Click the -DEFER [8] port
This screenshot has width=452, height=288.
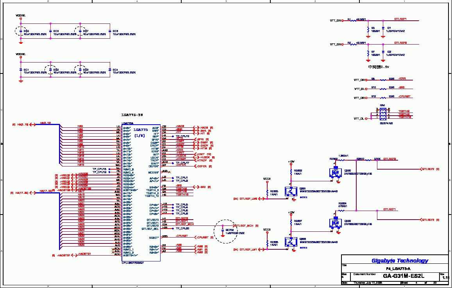click(203, 166)
